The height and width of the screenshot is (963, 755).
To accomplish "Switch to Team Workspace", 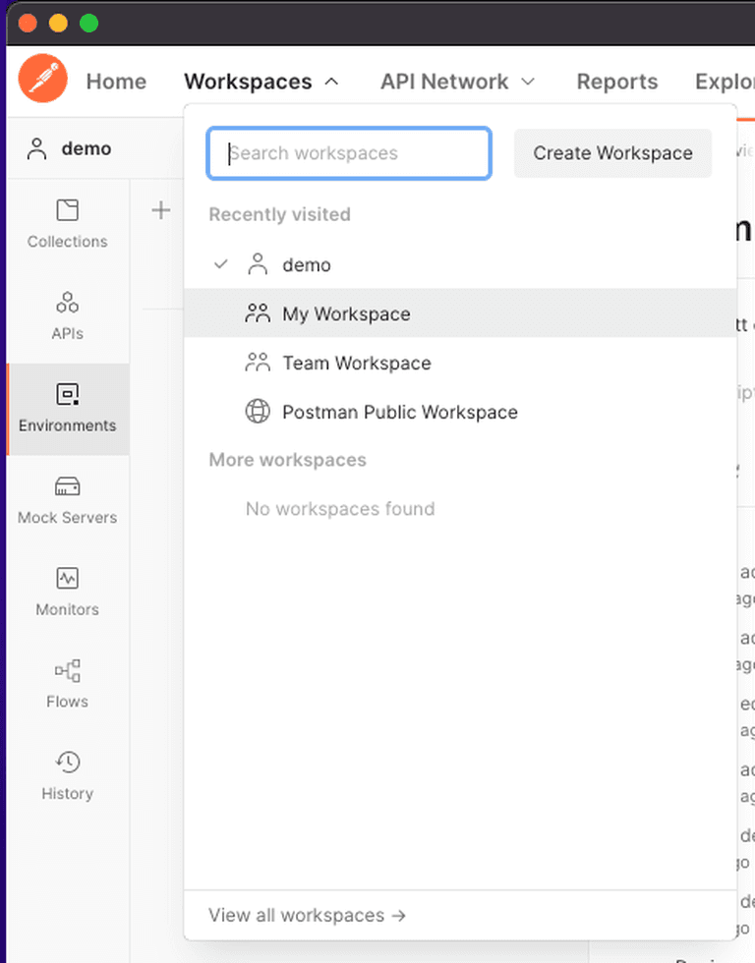I will click(460, 363).
